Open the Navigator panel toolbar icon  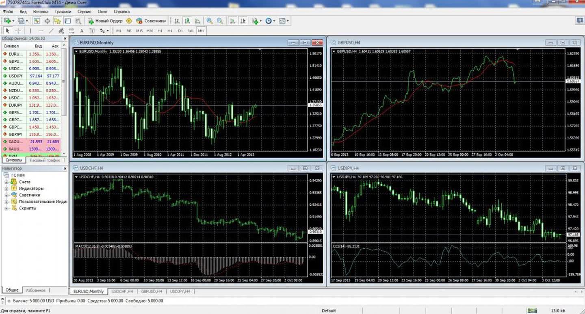[57, 21]
